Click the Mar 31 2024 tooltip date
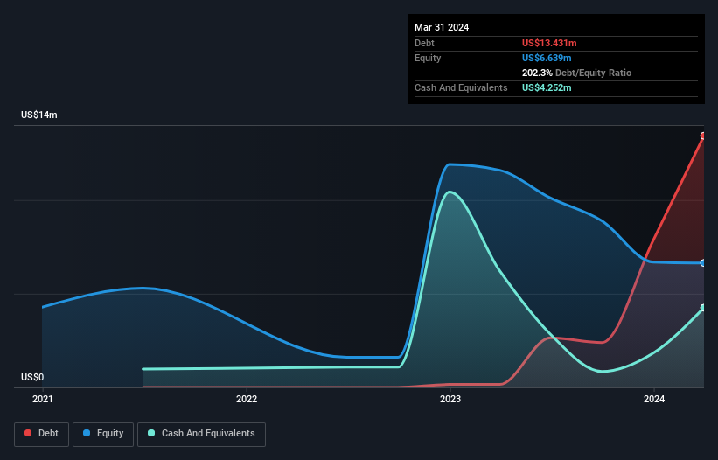718x460 pixels. [x=442, y=27]
